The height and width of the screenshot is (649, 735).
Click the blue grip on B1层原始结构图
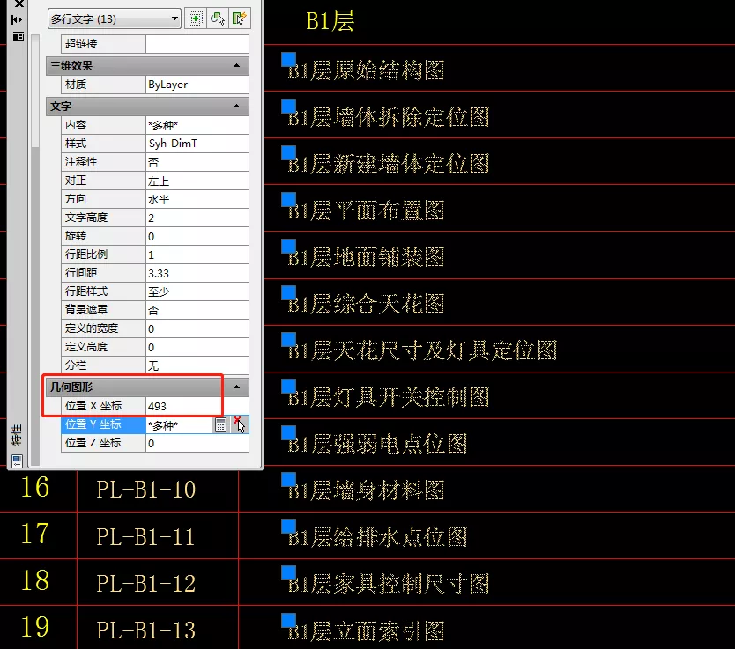(289, 60)
